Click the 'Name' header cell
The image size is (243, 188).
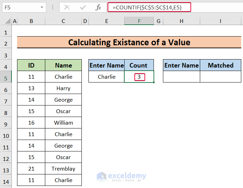63,65
